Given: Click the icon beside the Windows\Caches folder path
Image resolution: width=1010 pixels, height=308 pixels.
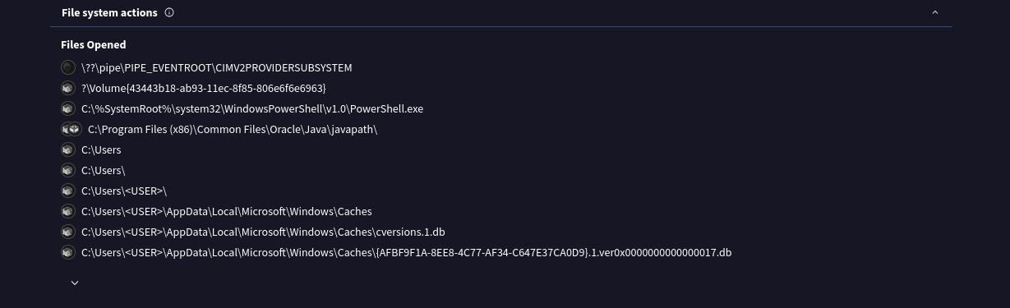Looking at the screenshot, I should click(x=67, y=211).
